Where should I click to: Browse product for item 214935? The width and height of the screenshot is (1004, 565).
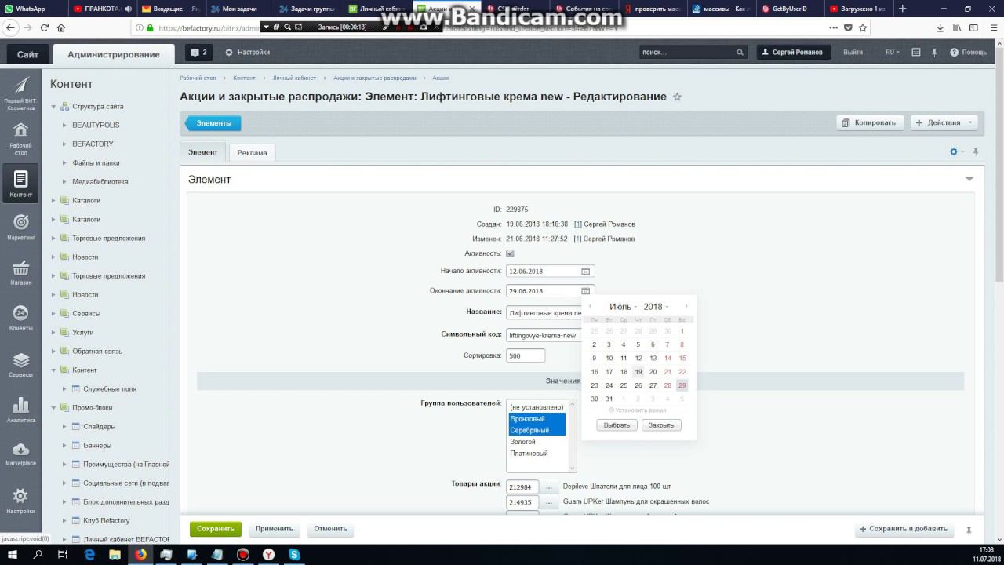coord(549,502)
